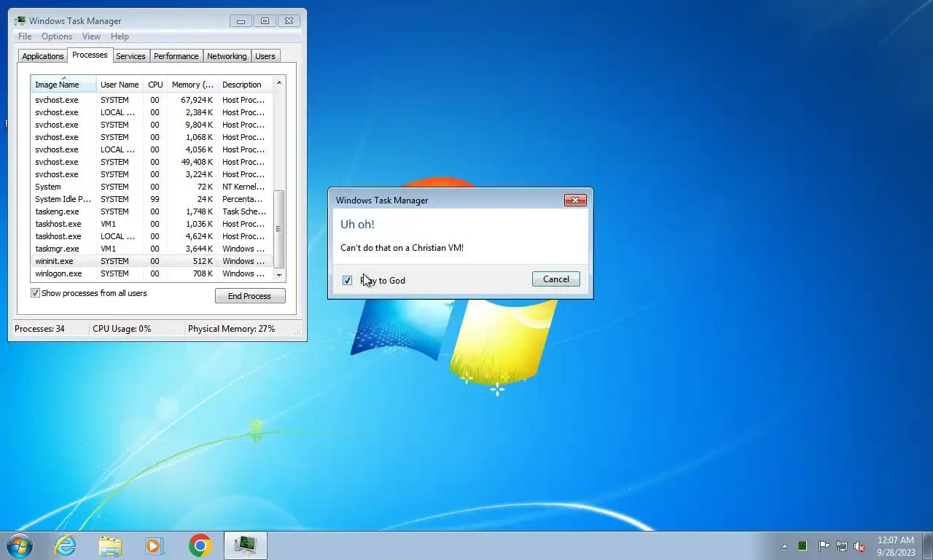Switch to the Services tab
Screen dimensions: 933x560
pyautogui.click(x=130, y=56)
